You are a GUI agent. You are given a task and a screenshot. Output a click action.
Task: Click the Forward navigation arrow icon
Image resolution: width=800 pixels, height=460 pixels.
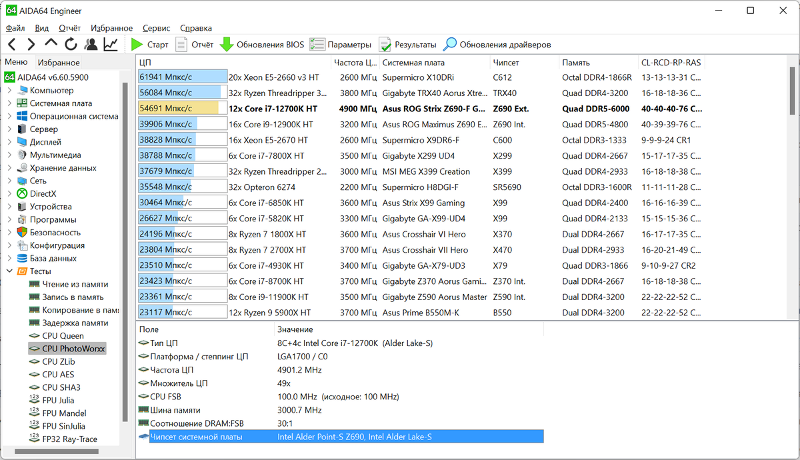pyautogui.click(x=31, y=45)
